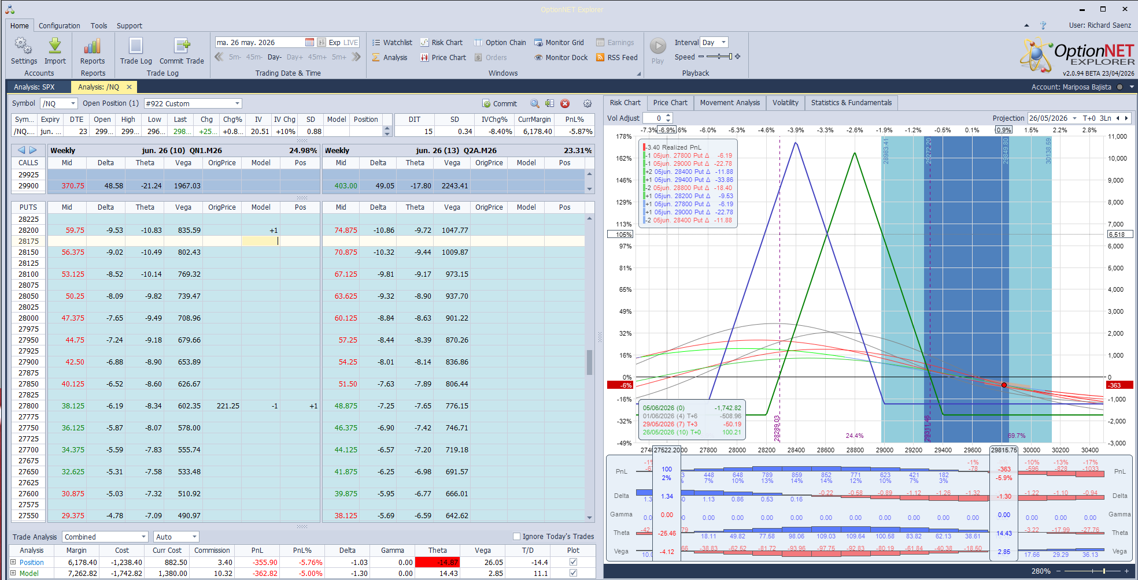The height and width of the screenshot is (580, 1138).
Task: Open the Trade Log
Action: coord(136,51)
